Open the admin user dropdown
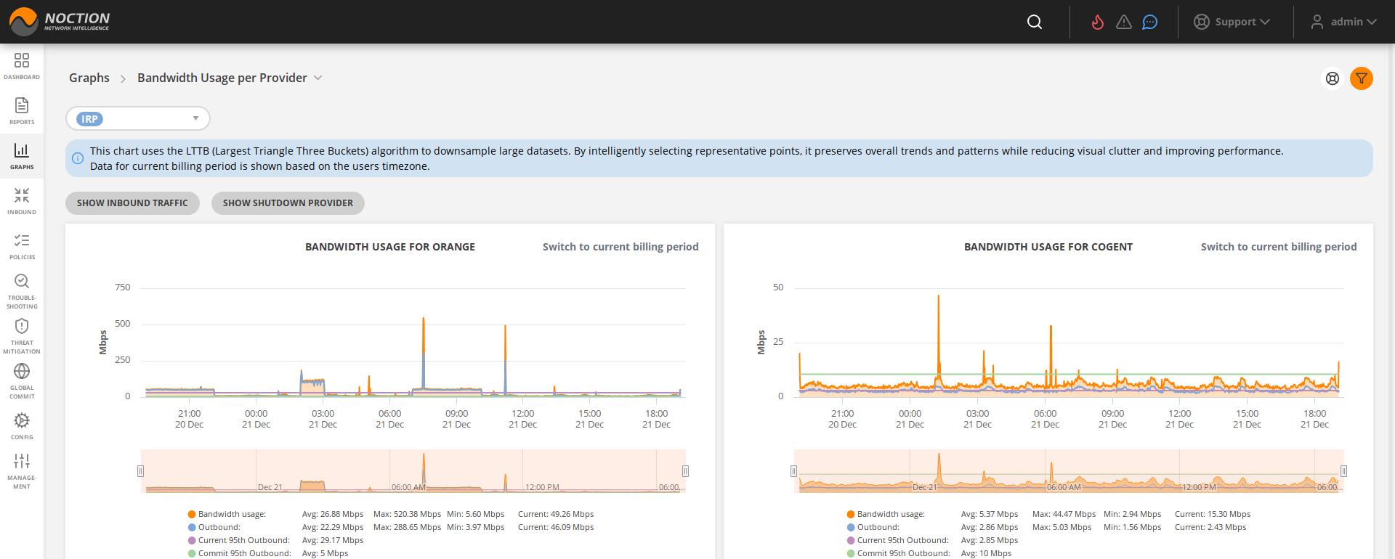Viewport: 1395px width, 559px height. pyautogui.click(x=1343, y=22)
